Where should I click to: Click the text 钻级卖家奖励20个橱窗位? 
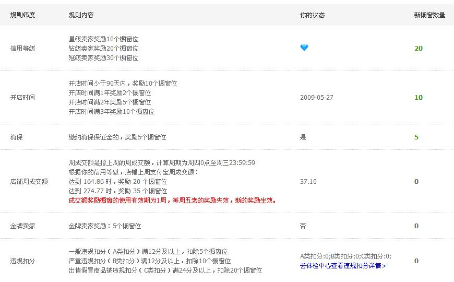click(103, 49)
